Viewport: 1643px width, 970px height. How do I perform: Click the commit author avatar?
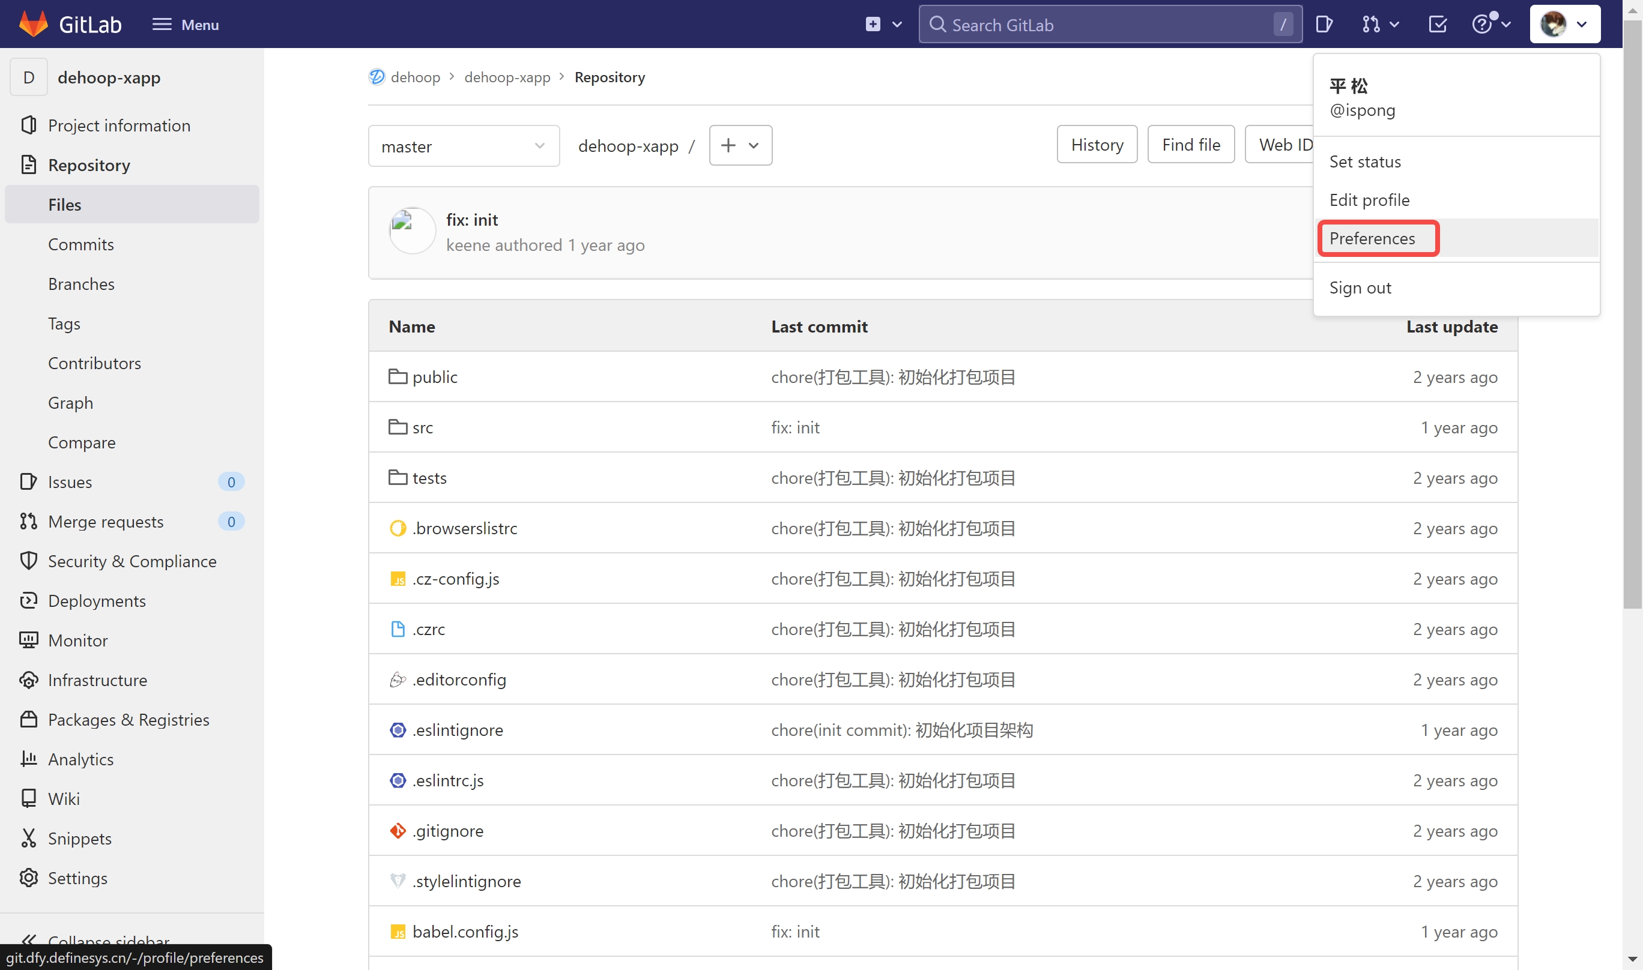[412, 230]
